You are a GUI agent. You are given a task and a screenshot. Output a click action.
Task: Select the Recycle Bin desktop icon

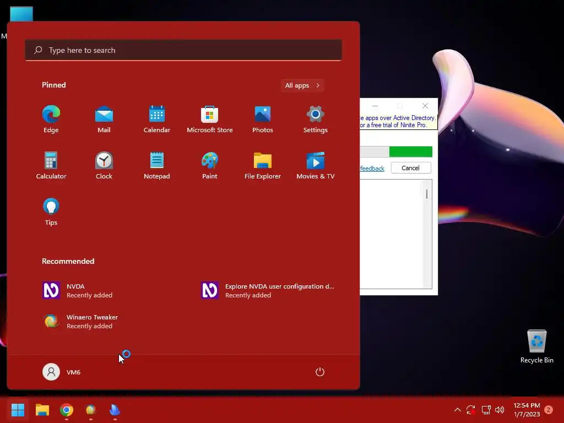[x=536, y=347]
